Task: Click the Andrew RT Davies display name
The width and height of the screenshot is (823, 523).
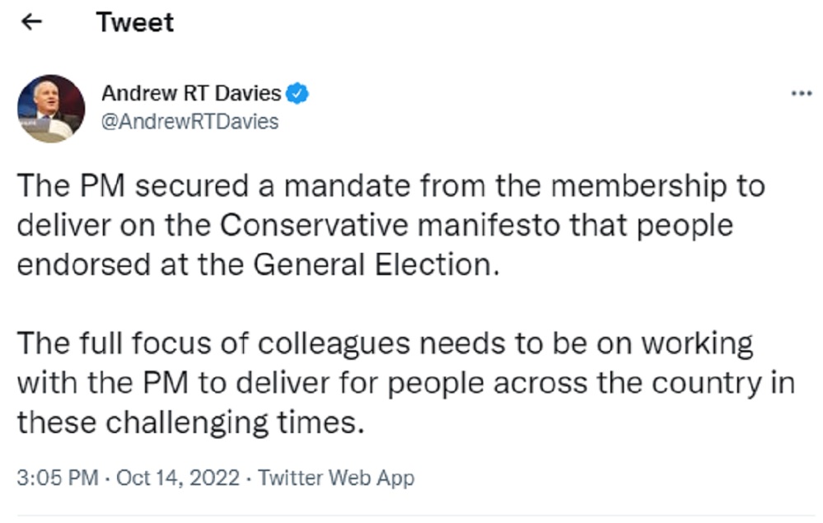Action: pos(191,94)
